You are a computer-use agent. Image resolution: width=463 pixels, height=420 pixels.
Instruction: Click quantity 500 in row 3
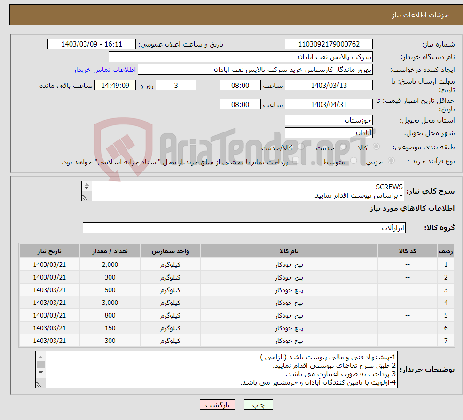[x=110, y=290]
